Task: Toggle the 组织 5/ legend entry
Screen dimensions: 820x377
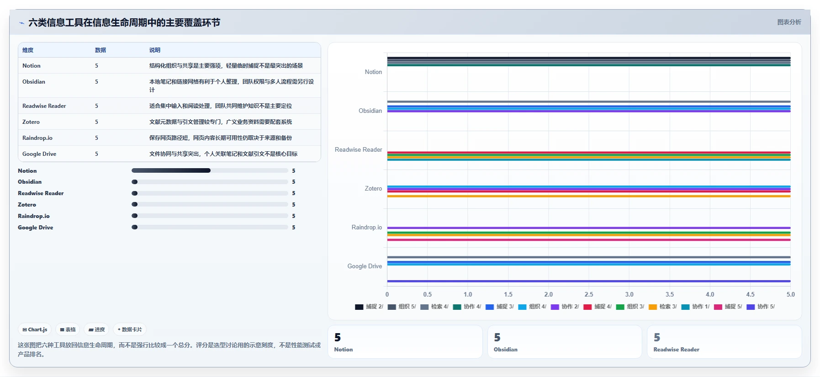Action: point(402,307)
